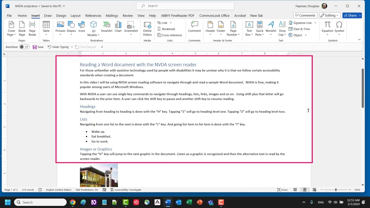Switch to the Home tab
The height and width of the screenshot is (208, 370).
(22, 16)
